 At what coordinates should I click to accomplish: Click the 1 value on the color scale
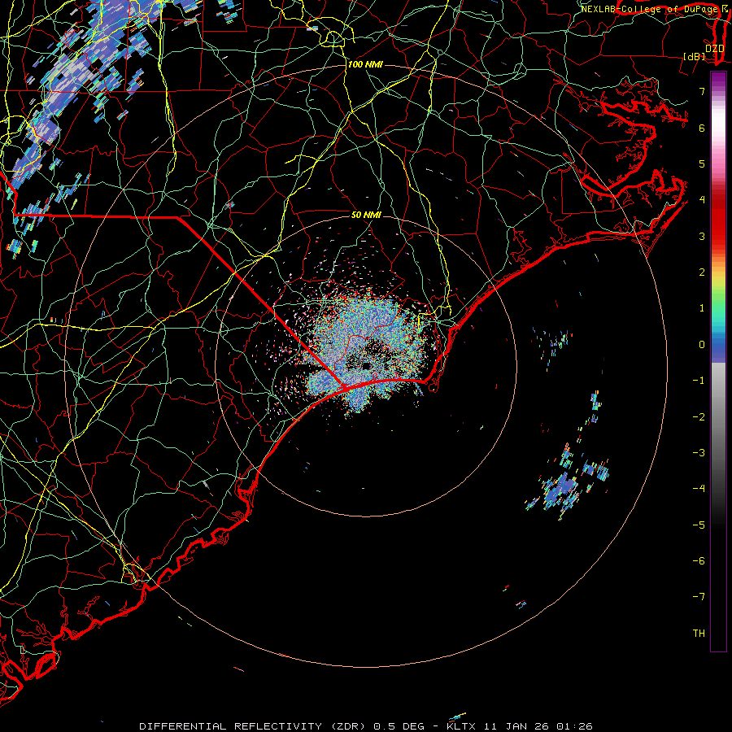(702, 308)
